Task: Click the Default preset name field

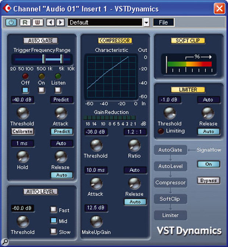Action: (x=105, y=22)
